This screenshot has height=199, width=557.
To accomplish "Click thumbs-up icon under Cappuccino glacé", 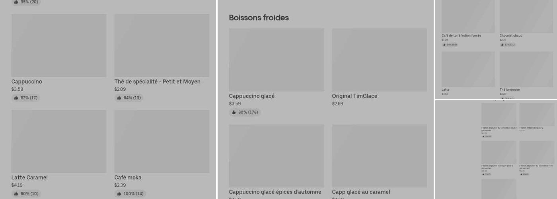I will point(234,112).
